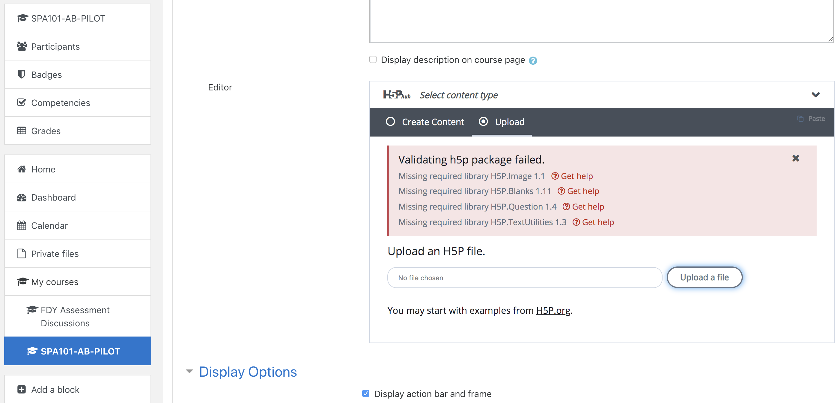Open SPA101-AB-PILOT at top of sidebar
The height and width of the screenshot is (403, 840).
click(78, 18)
